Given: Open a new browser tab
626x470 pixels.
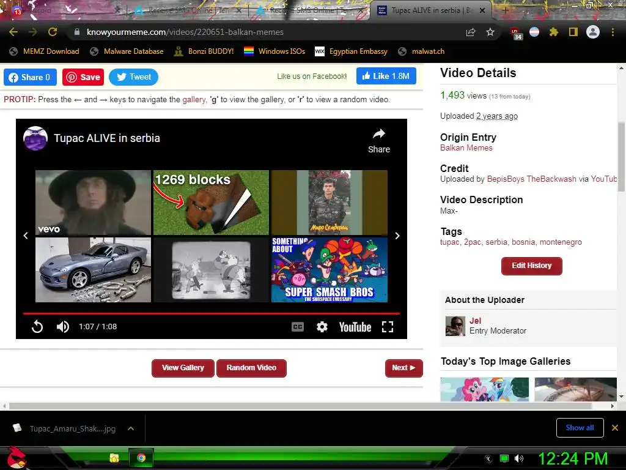Looking at the screenshot, I should [505, 11].
